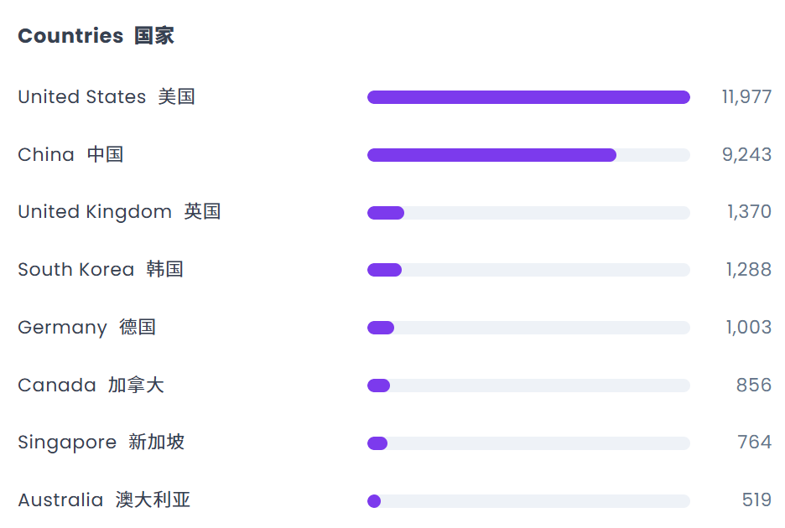Click the Canada progress bar
The image size is (785, 528).
tap(528, 386)
